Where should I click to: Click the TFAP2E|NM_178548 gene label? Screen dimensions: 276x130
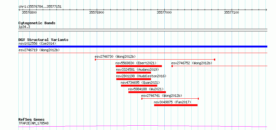coord(33,123)
